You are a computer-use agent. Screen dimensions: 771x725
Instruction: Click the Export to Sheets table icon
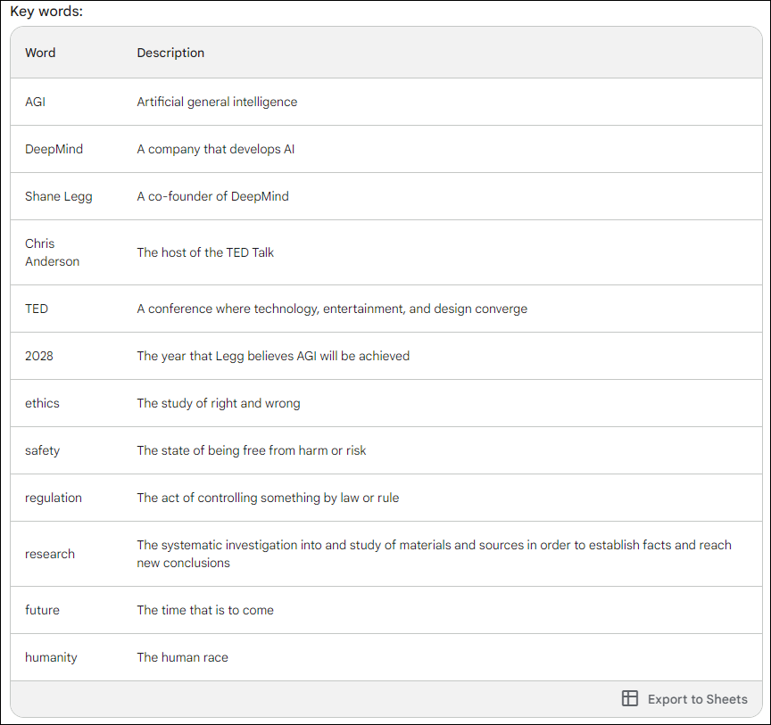[x=629, y=698]
